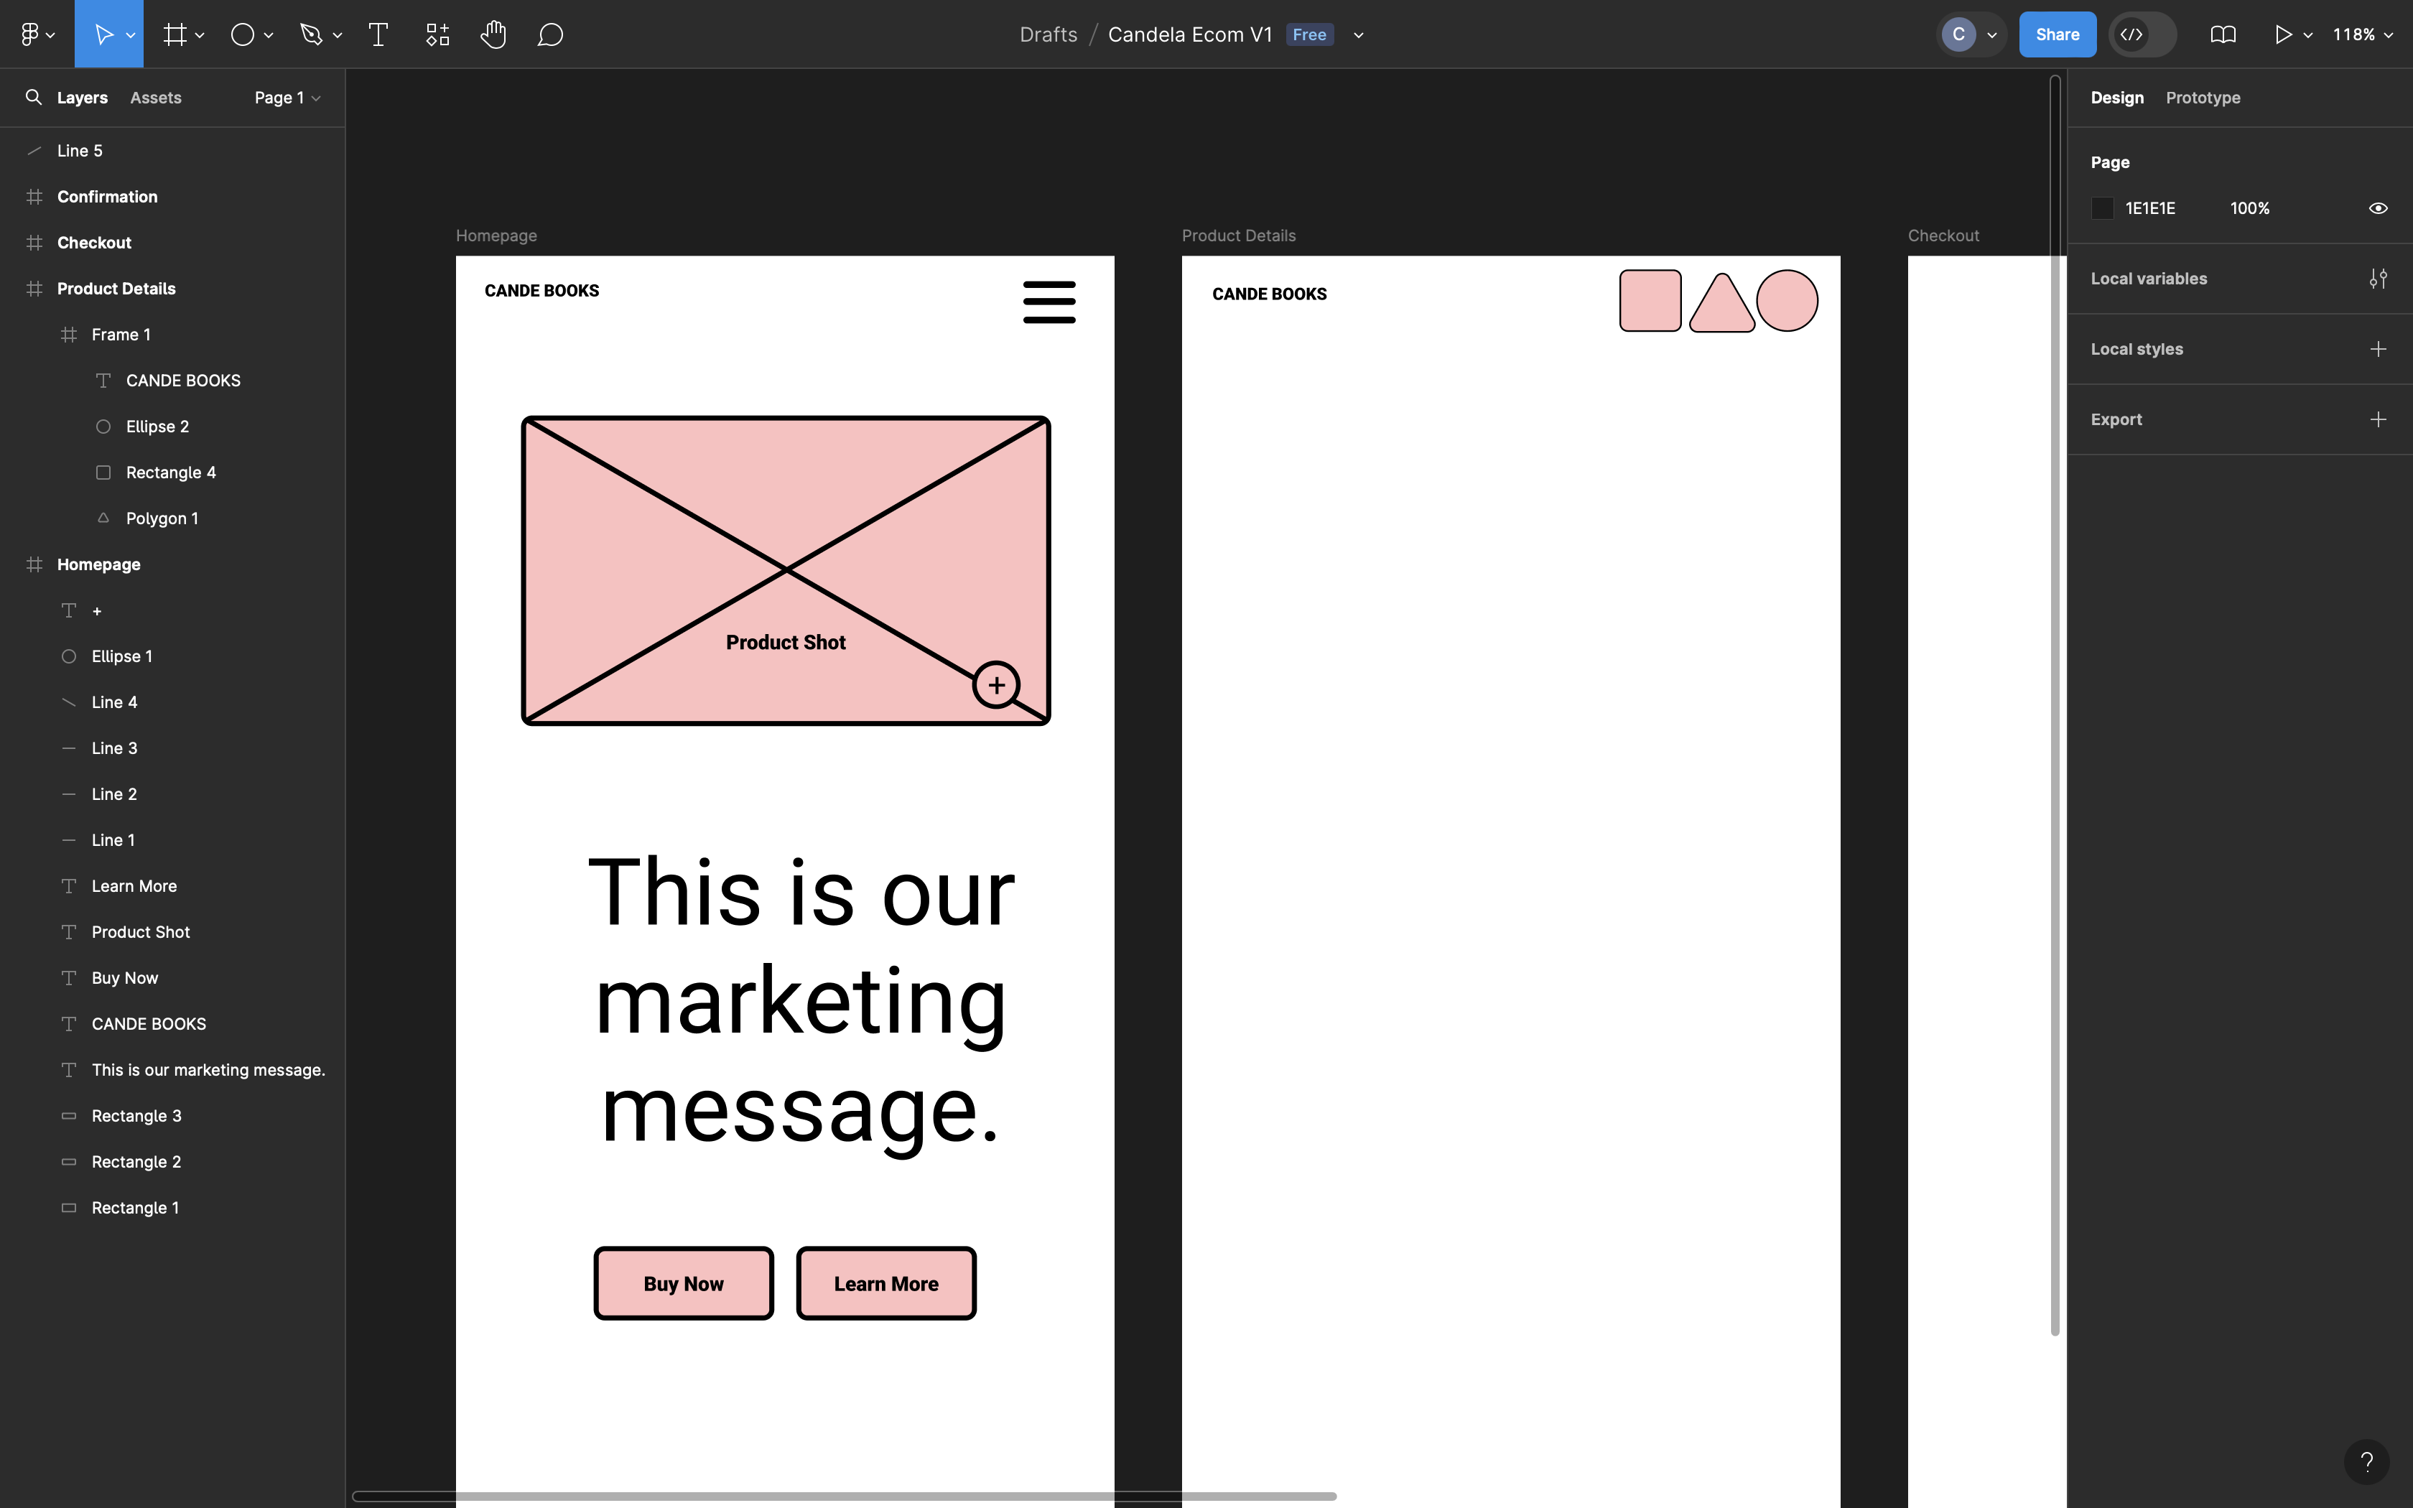Click Drafts breadcrumb link
This screenshot has height=1508, width=2413.
pyautogui.click(x=1048, y=34)
